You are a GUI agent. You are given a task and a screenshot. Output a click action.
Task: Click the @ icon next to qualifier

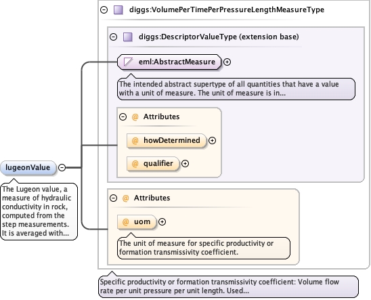pyautogui.click(x=135, y=163)
